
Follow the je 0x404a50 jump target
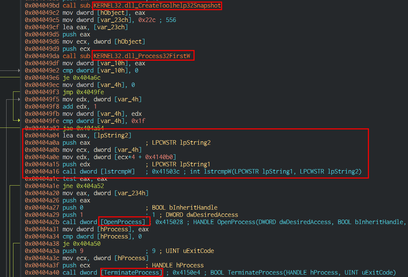(86, 244)
